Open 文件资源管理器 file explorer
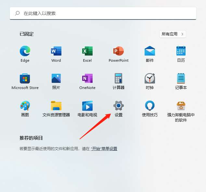The height and width of the screenshot is (192, 206). click(x=56, y=106)
